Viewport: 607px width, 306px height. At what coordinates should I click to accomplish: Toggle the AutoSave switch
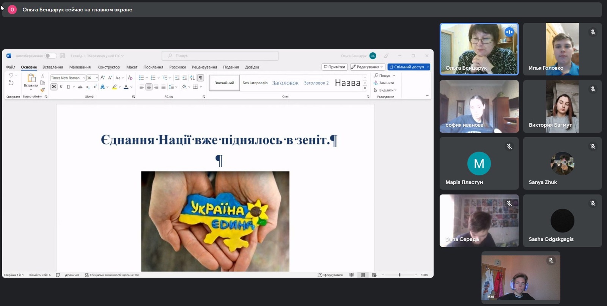coord(50,56)
